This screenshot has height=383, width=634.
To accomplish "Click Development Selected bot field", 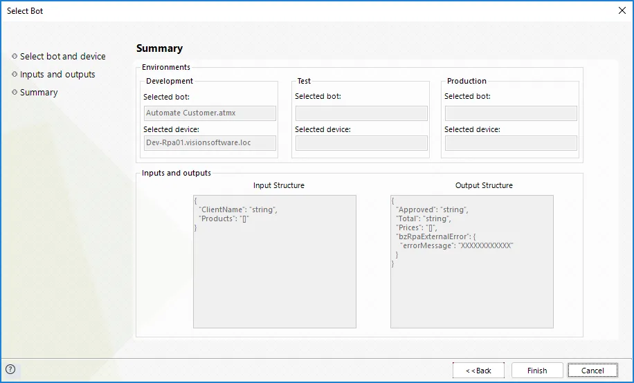I will point(210,113).
